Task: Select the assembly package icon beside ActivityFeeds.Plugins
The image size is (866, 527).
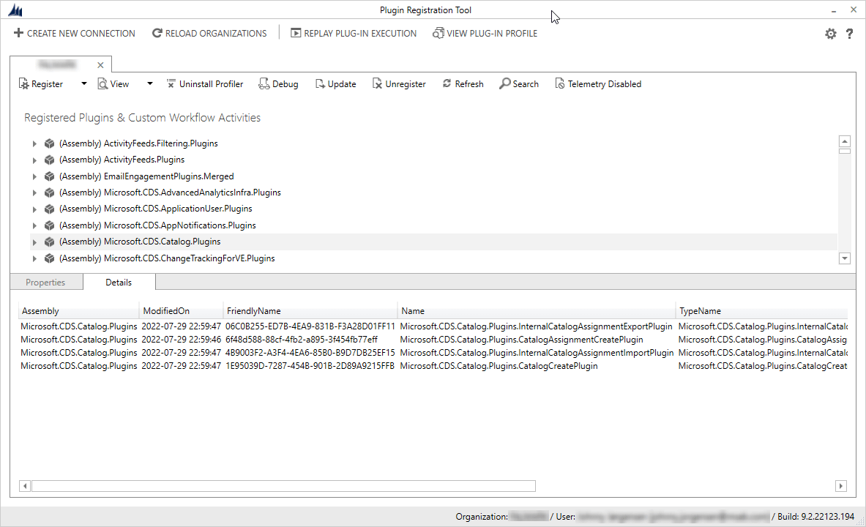Action: pos(49,160)
